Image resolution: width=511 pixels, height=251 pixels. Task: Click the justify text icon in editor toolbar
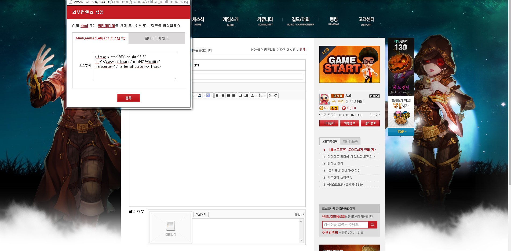[234, 95]
